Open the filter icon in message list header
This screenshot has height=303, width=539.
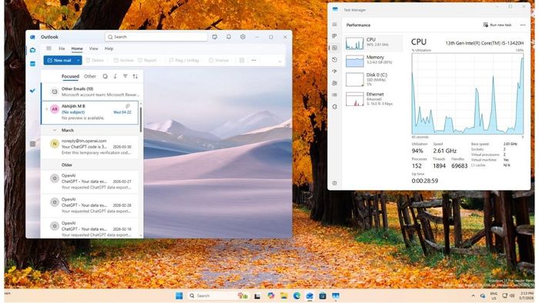[125, 76]
